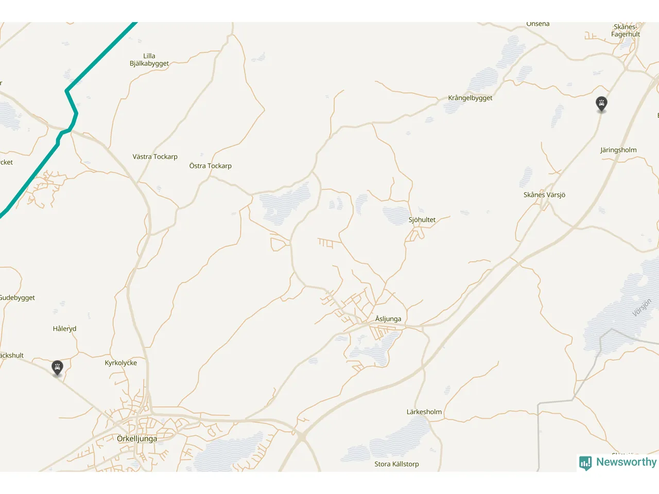Click the Värsjön lake label
The width and height of the screenshot is (659, 494).
click(x=642, y=308)
